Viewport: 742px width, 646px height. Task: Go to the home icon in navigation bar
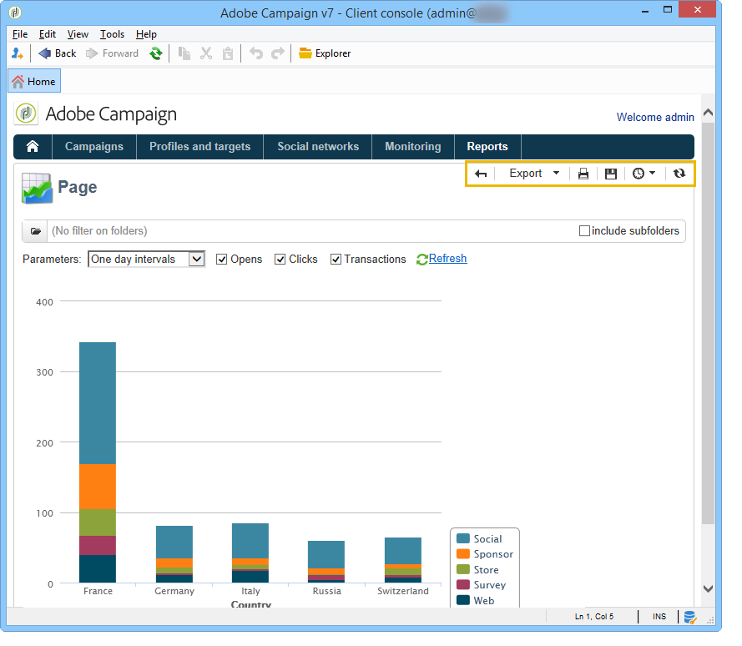click(33, 147)
